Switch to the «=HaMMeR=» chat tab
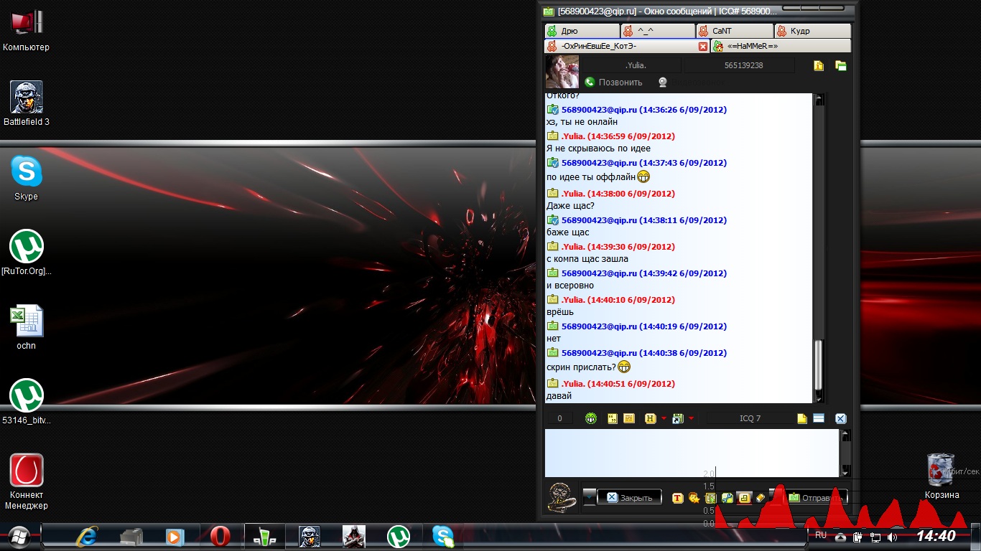 (781, 46)
